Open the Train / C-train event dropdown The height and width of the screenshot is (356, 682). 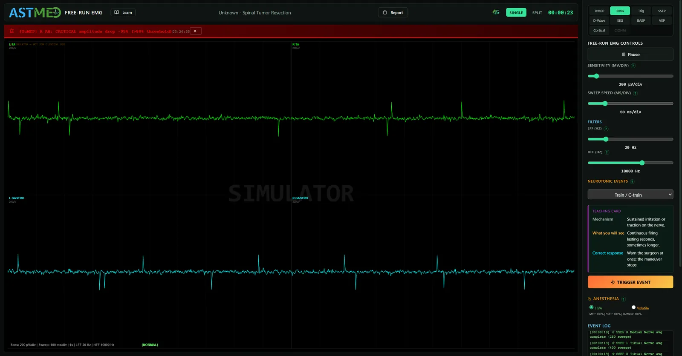[630, 195]
